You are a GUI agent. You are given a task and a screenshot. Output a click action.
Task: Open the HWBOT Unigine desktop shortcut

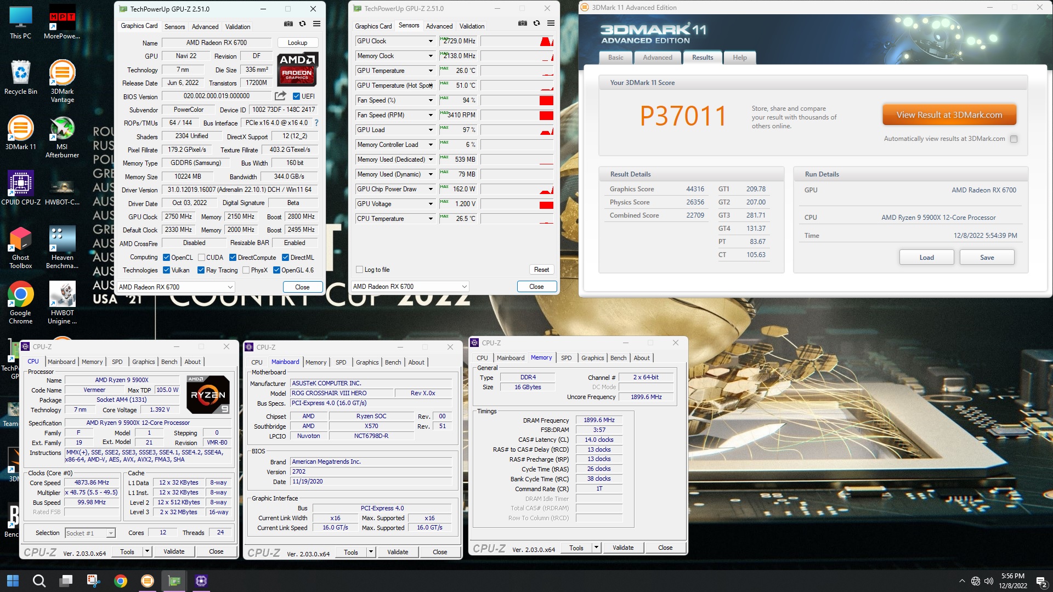[62, 303]
